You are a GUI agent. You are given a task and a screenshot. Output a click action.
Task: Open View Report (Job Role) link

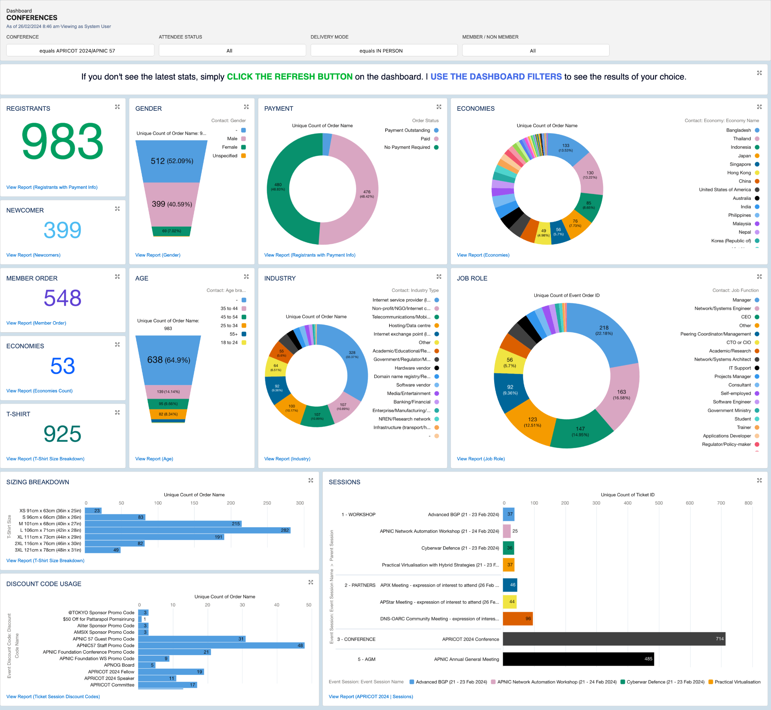coord(481,459)
